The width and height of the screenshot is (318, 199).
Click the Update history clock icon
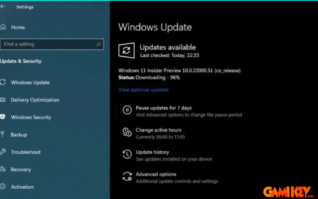pyautogui.click(x=127, y=154)
